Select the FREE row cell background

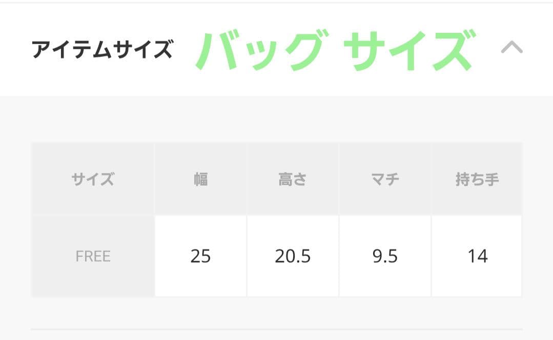point(92,256)
